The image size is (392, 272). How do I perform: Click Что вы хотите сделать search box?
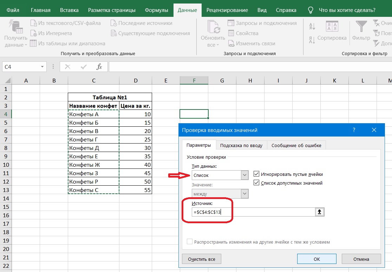pos(347,10)
